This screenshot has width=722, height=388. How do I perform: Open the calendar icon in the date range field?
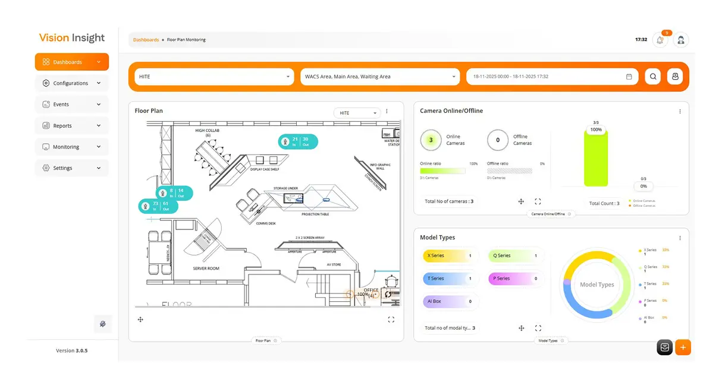[x=629, y=77]
